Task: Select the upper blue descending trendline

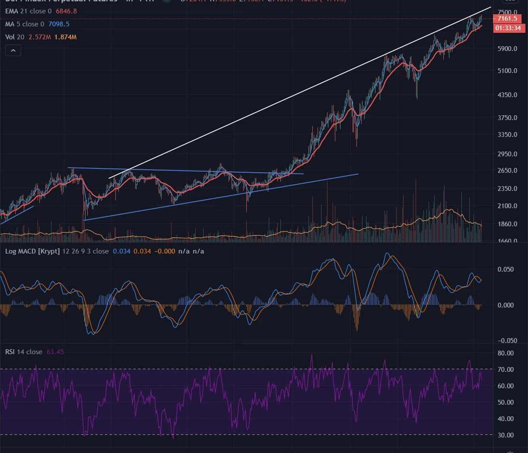Action: tap(186, 171)
